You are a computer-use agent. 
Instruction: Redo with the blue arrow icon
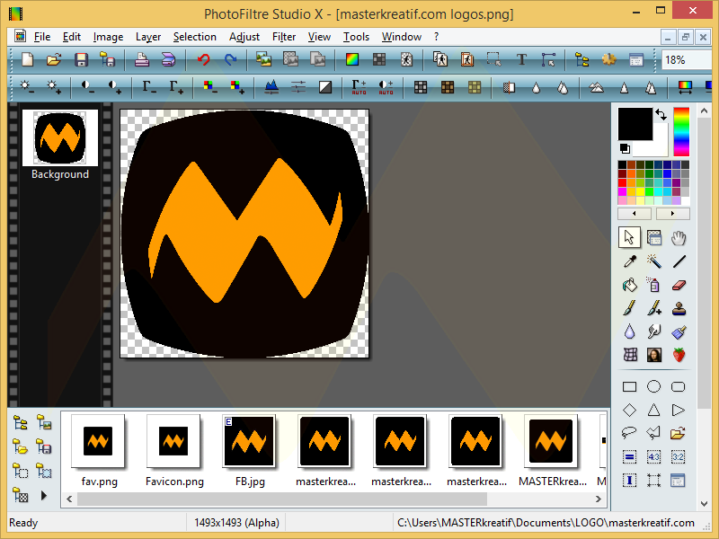[230, 59]
